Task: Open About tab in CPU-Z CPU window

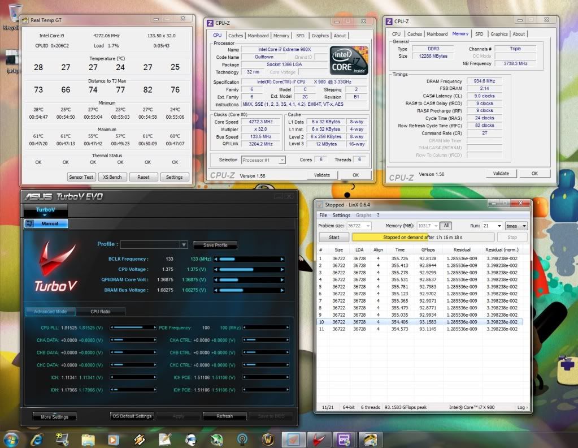Action: 340,36
